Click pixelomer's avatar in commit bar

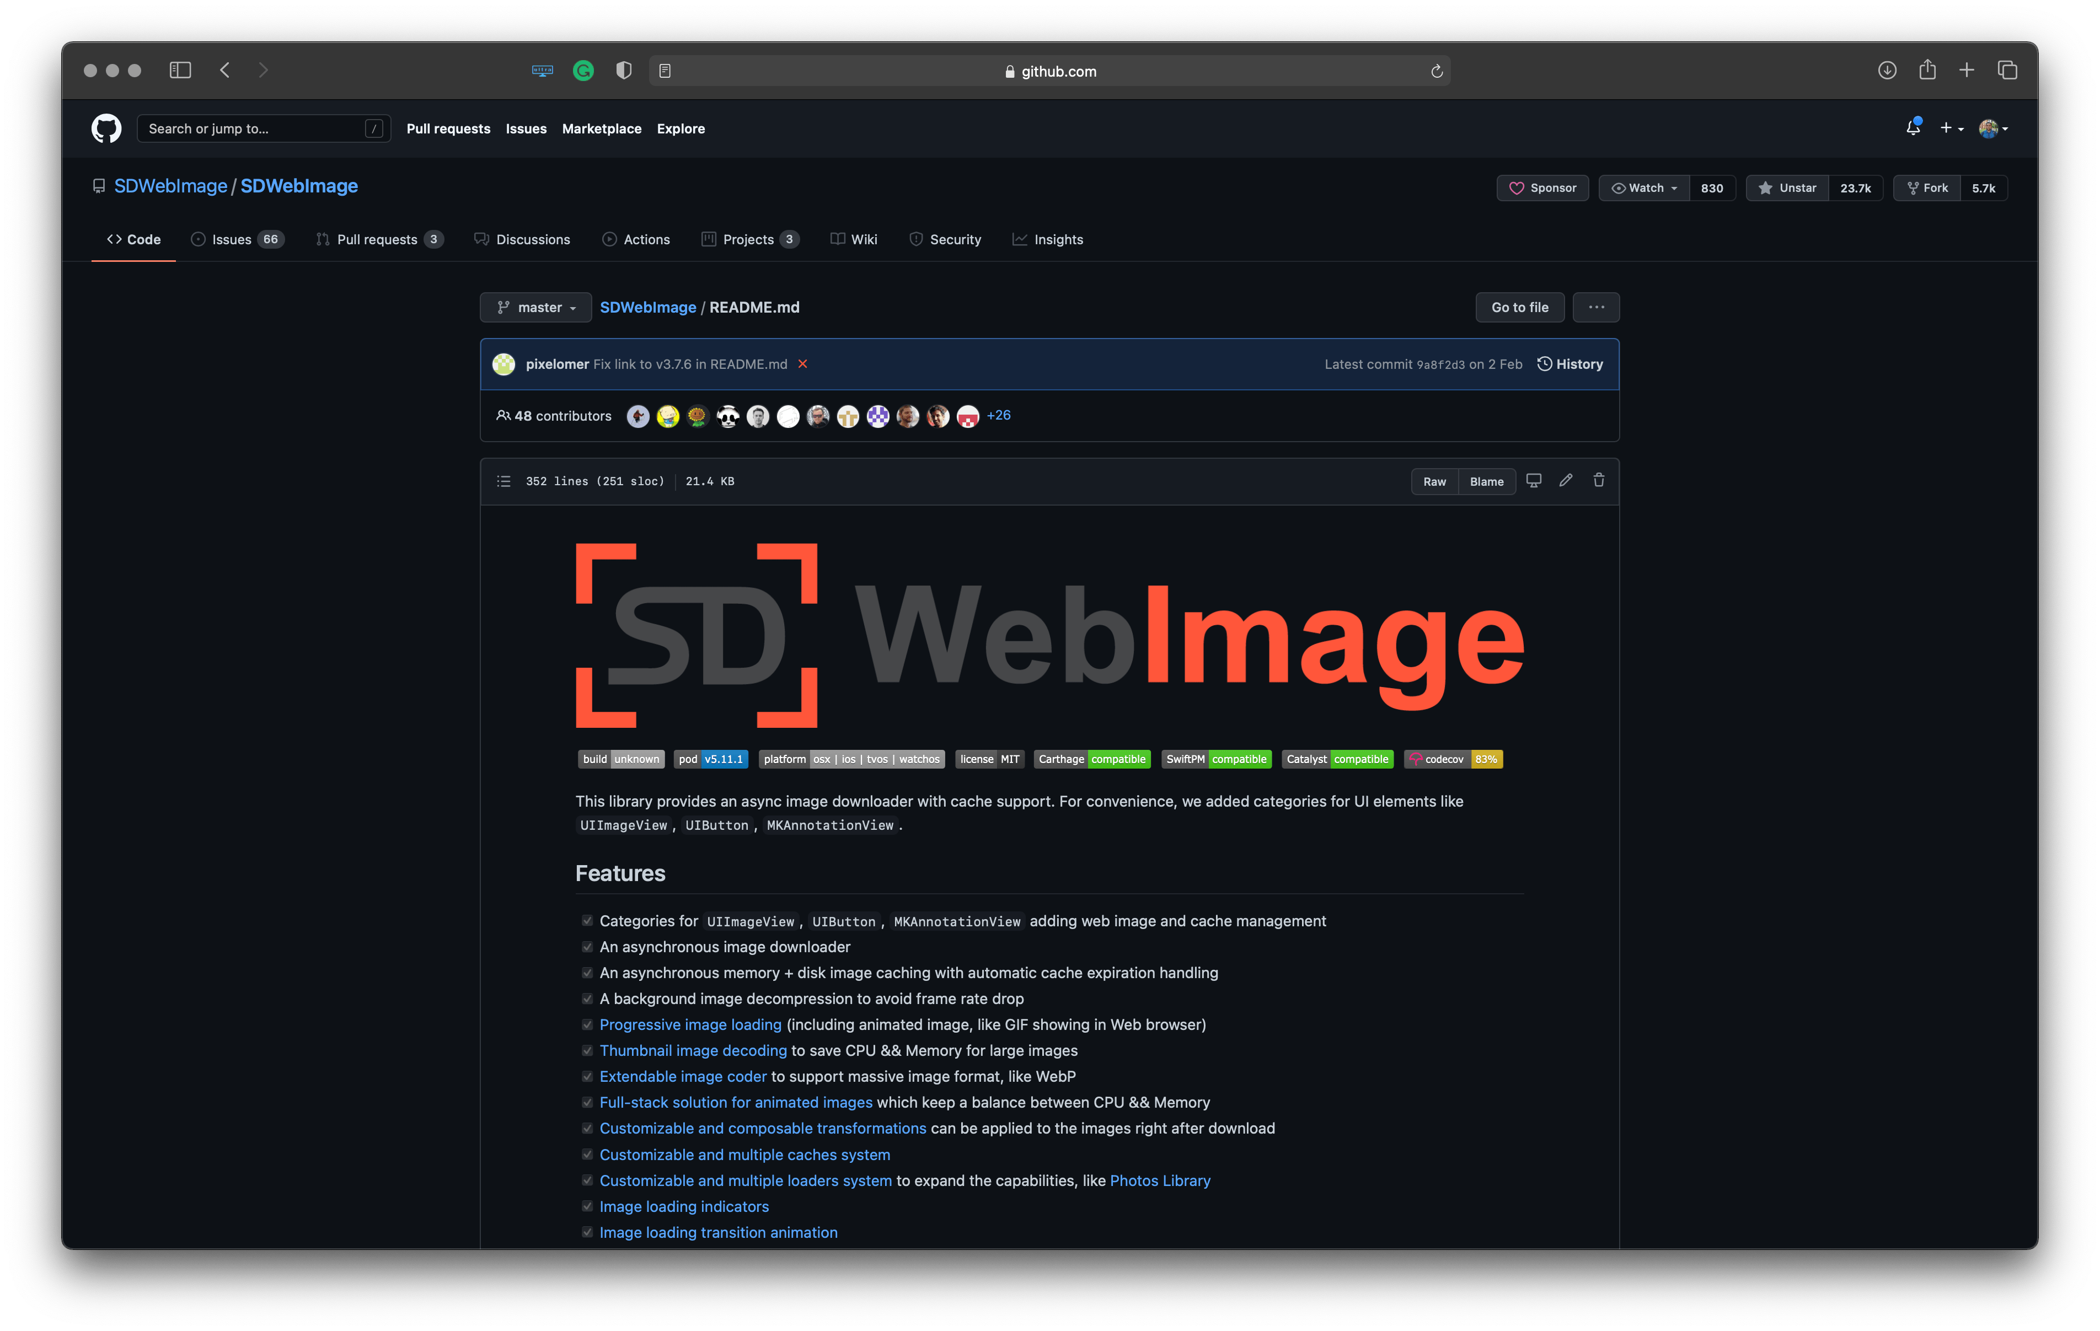pos(504,364)
